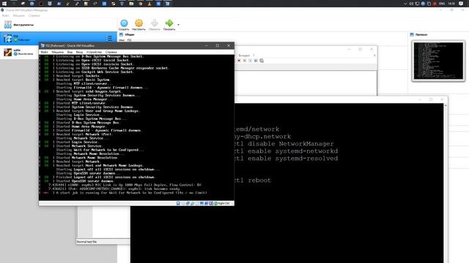
Task: Click the 'enable systemd-resolved' terminal line
Action: tap(287, 159)
